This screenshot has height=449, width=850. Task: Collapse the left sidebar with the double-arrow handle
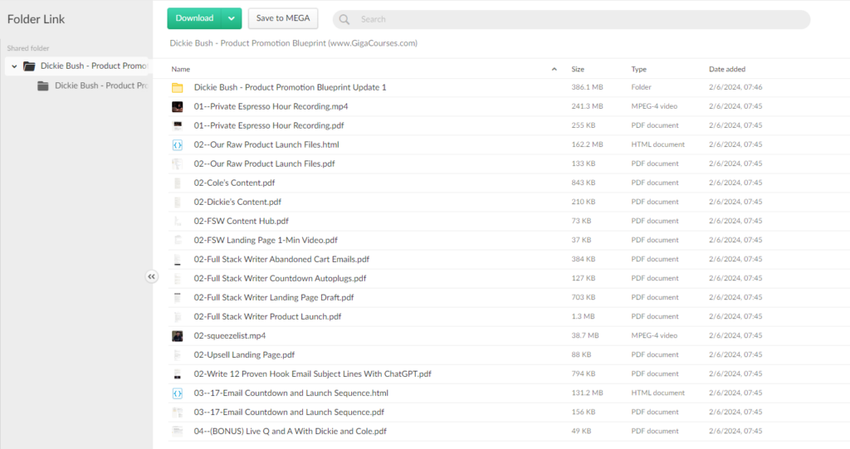coord(151,277)
